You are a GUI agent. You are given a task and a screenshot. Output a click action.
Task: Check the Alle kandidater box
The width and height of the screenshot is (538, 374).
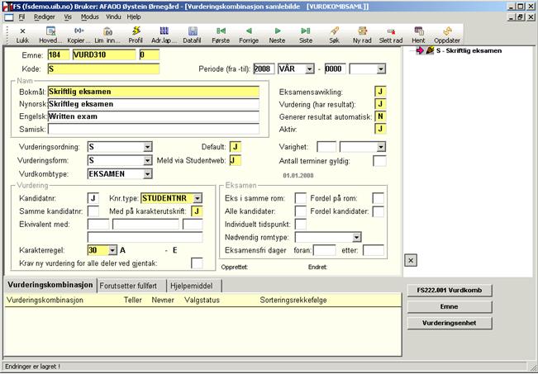coord(301,211)
